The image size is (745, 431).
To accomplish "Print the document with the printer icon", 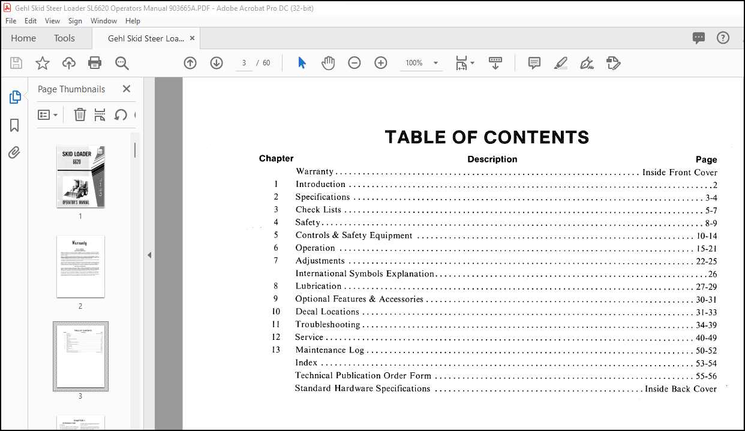I will 95,63.
